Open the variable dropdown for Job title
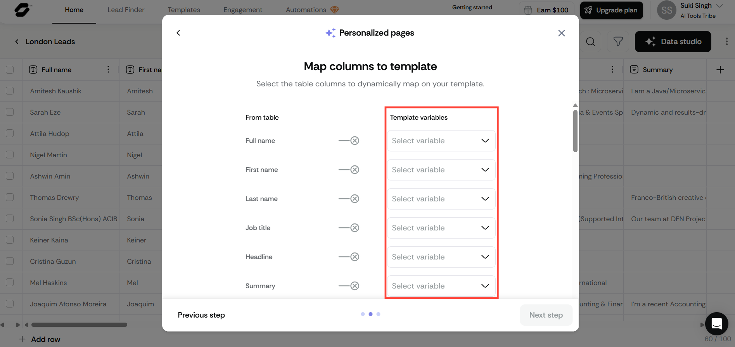Screen dimensions: 735x347 point(441,228)
